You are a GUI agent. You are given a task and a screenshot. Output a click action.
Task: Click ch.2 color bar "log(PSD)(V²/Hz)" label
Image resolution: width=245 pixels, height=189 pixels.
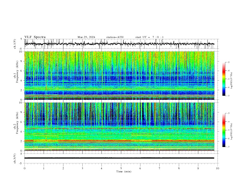(x=232, y=132)
